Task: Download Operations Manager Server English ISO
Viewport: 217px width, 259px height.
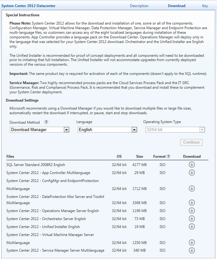Action: (192, 211)
